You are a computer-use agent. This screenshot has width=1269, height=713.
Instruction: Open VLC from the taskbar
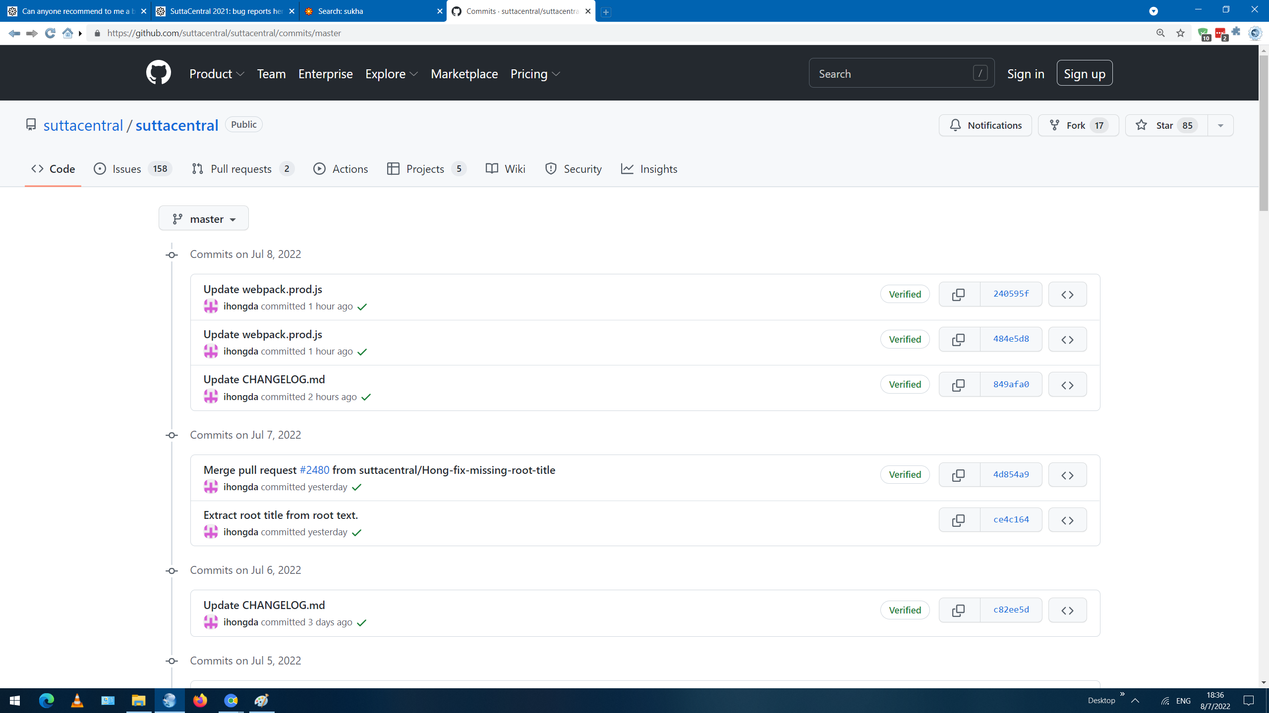tap(77, 700)
